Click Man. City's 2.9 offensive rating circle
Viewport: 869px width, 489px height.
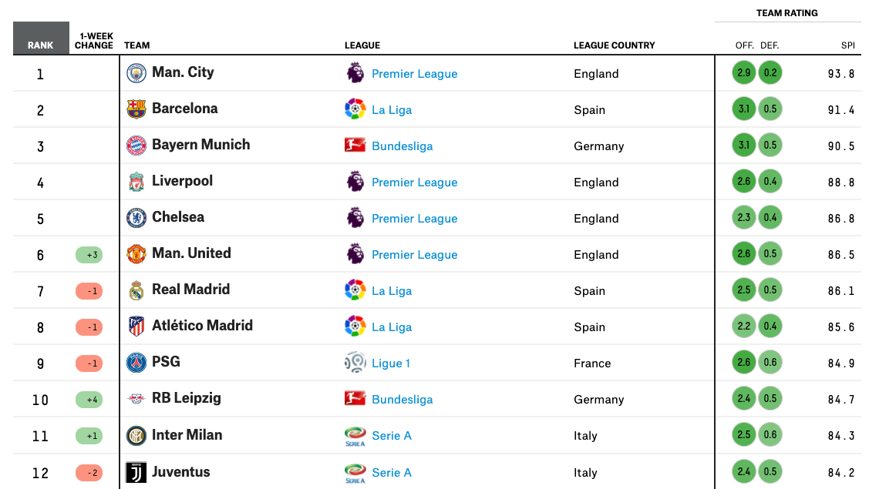tap(744, 73)
